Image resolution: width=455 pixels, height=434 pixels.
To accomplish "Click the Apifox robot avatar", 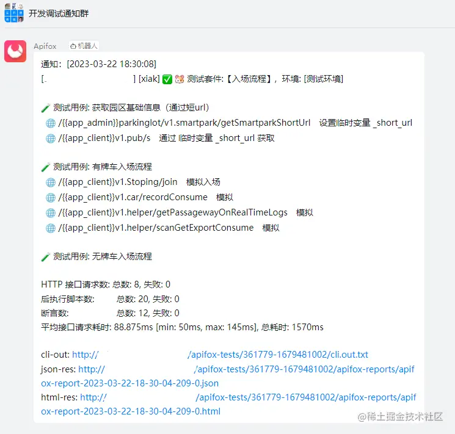I will [15, 51].
